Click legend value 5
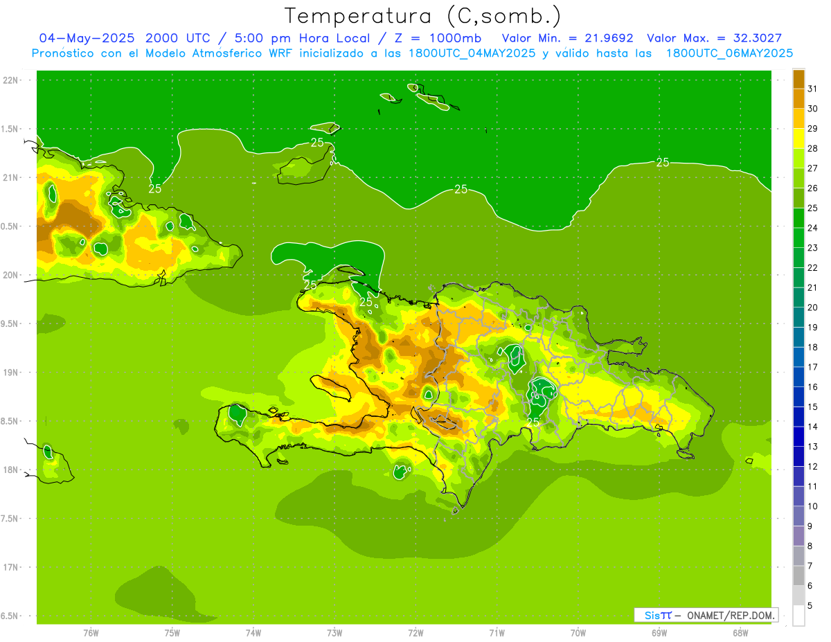The image size is (831, 642). [810, 606]
